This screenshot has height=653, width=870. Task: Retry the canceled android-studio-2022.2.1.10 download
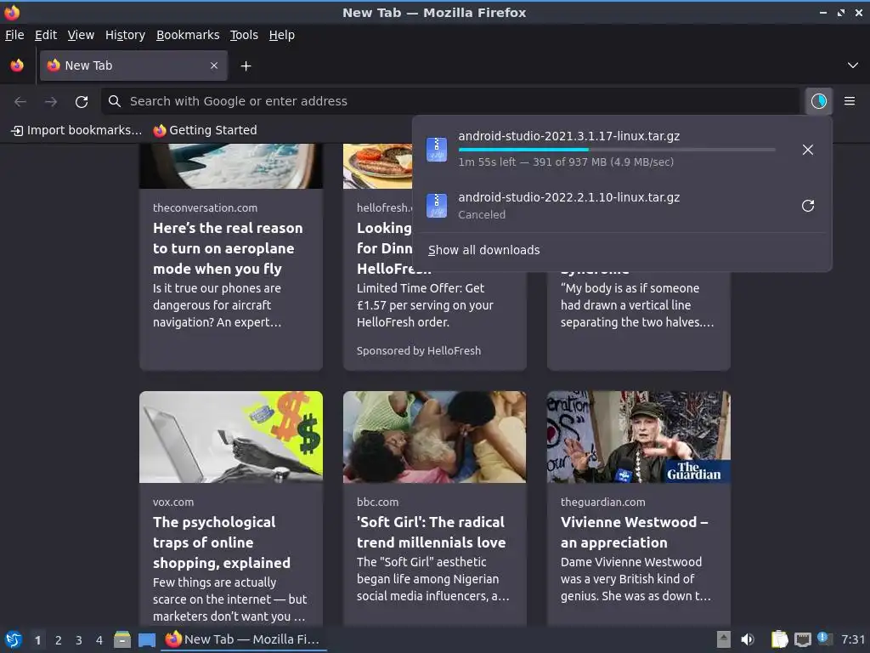tap(808, 206)
